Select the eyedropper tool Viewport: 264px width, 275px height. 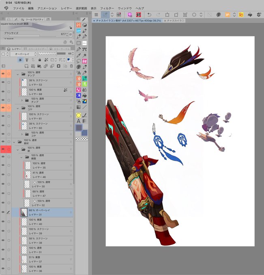click(79, 55)
